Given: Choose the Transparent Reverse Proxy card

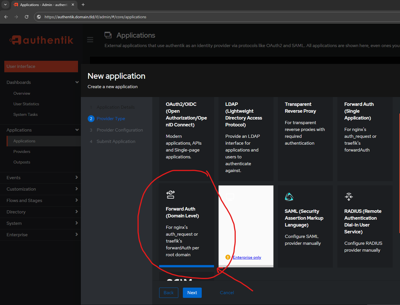Looking at the screenshot, I should (305, 139).
